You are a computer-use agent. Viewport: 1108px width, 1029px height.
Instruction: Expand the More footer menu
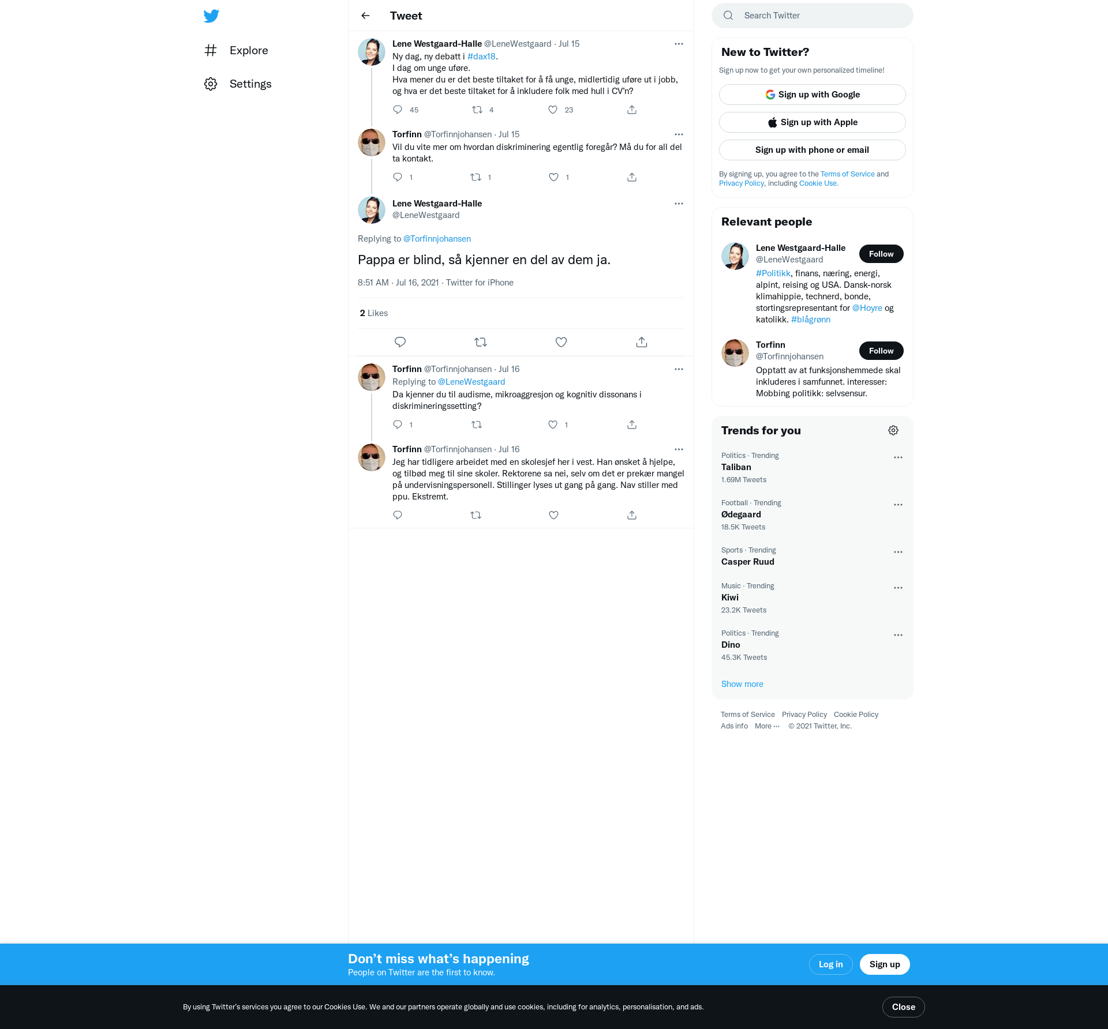click(x=767, y=726)
